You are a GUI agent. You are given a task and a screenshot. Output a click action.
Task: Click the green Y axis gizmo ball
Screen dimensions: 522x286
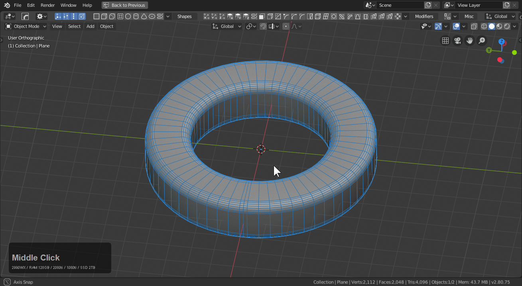tap(489, 50)
